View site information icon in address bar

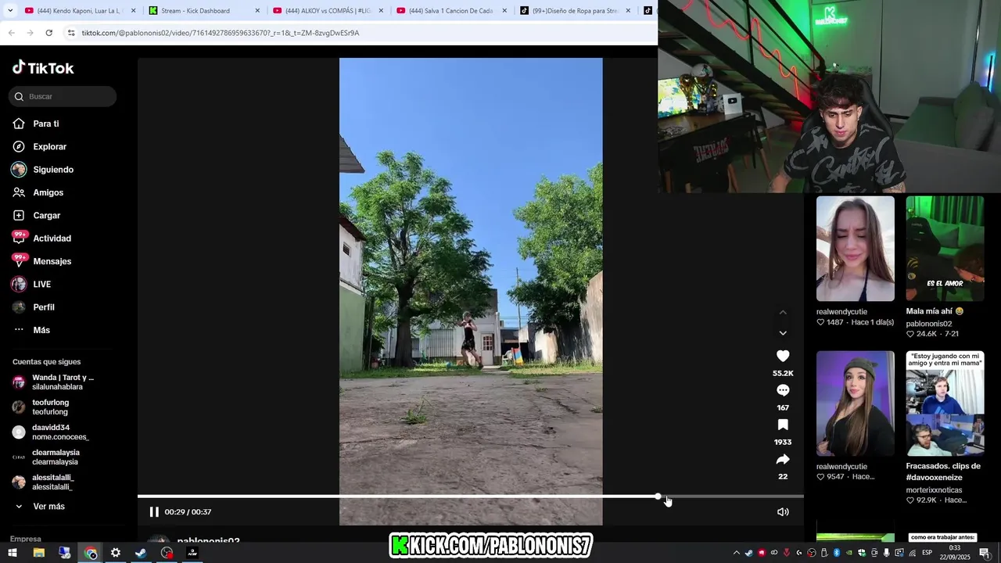(71, 33)
